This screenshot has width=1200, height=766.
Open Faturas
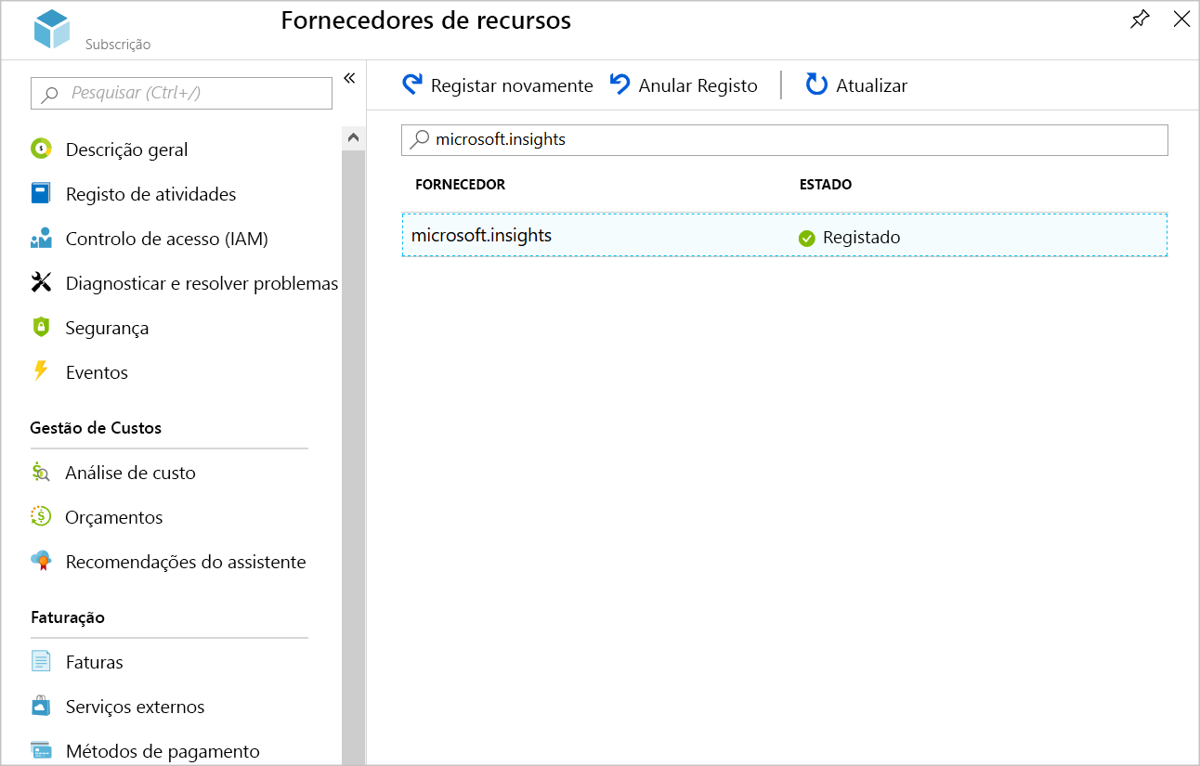pos(94,662)
